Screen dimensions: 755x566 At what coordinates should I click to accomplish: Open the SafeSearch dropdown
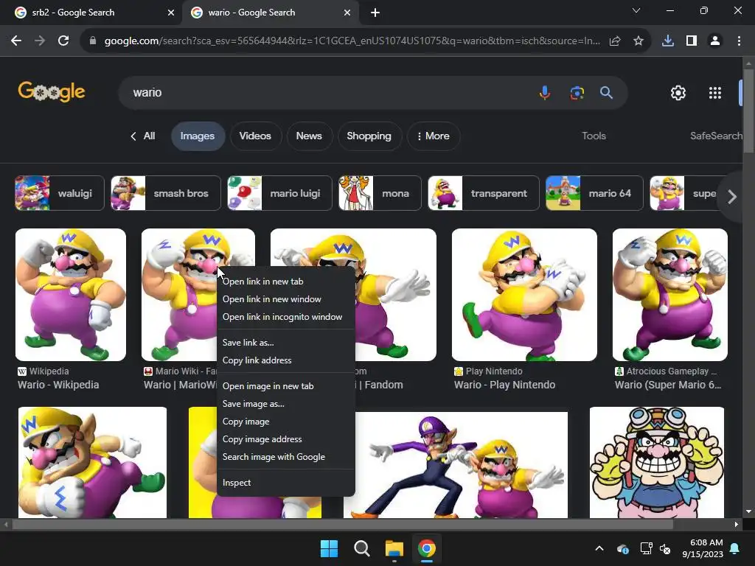point(716,136)
